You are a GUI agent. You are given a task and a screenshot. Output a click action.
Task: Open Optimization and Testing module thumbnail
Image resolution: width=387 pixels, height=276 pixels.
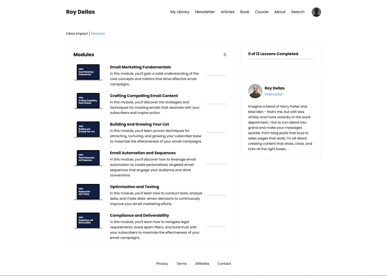point(88,192)
